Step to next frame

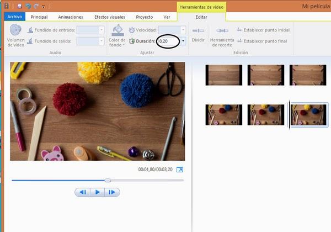tap(112, 192)
